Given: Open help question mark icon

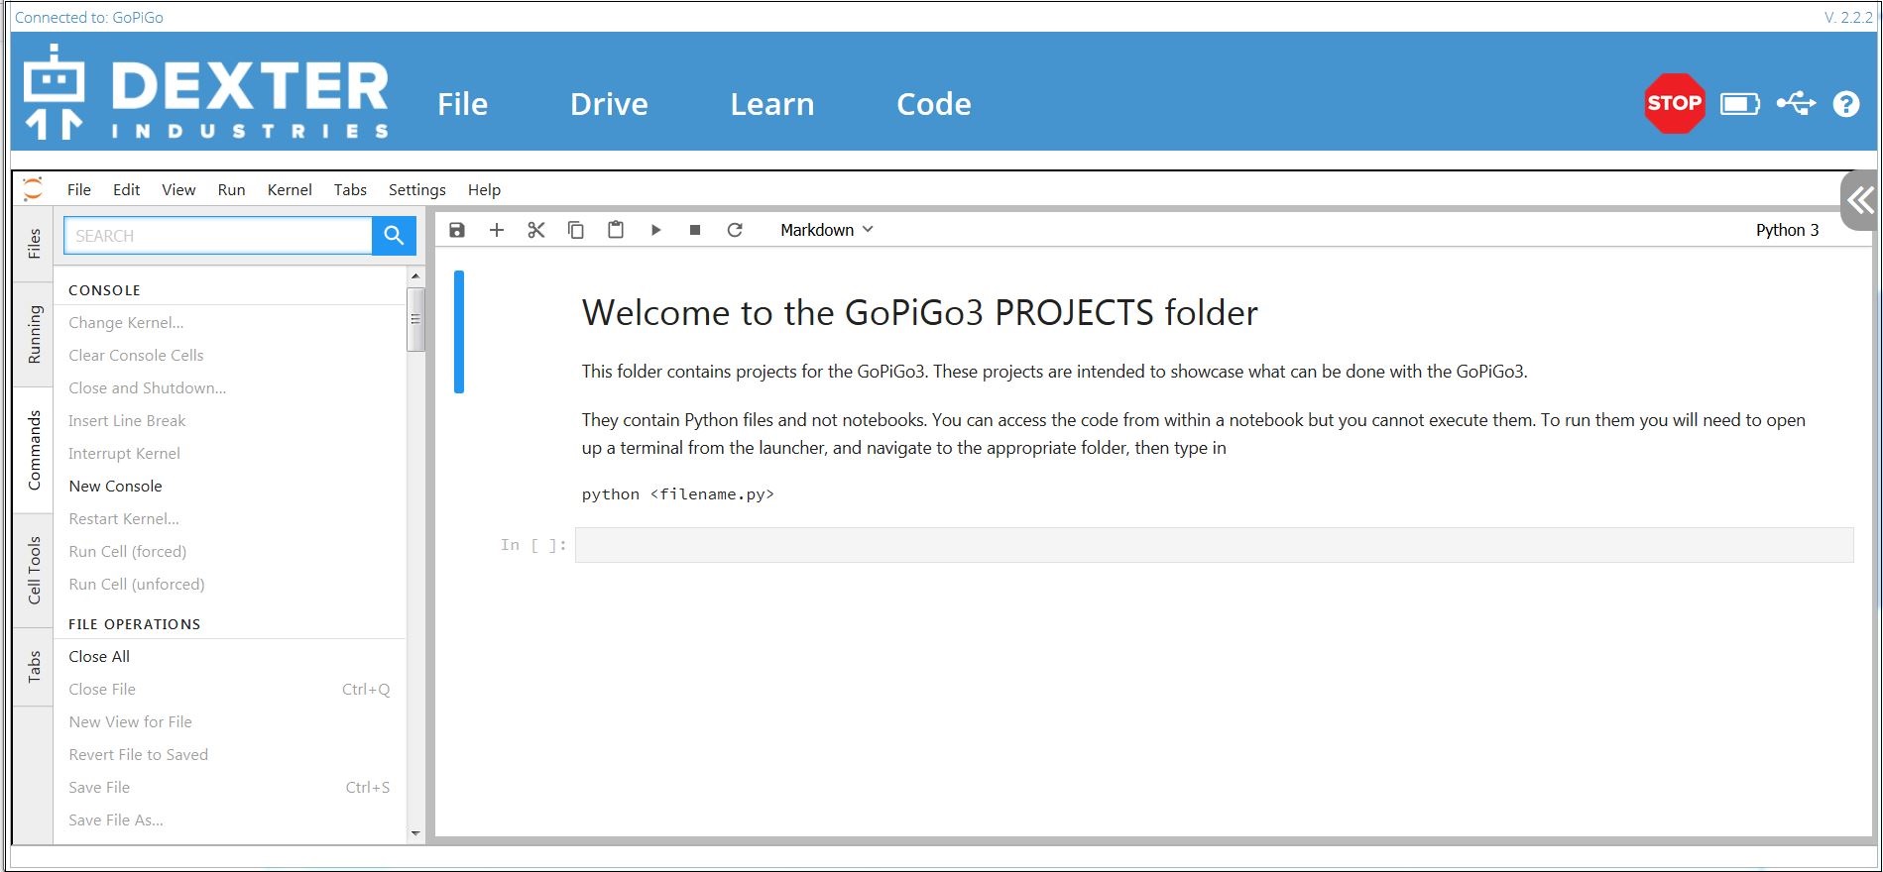Looking at the screenshot, I should point(1846,103).
